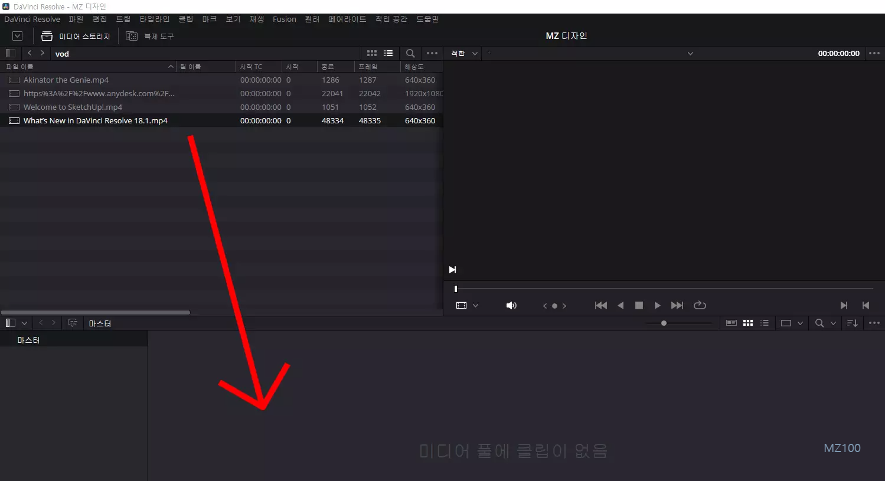This screenshot has width=885, height=481.
Task: Go back in media storage folder navigation
Action: [x=30, y=53]
